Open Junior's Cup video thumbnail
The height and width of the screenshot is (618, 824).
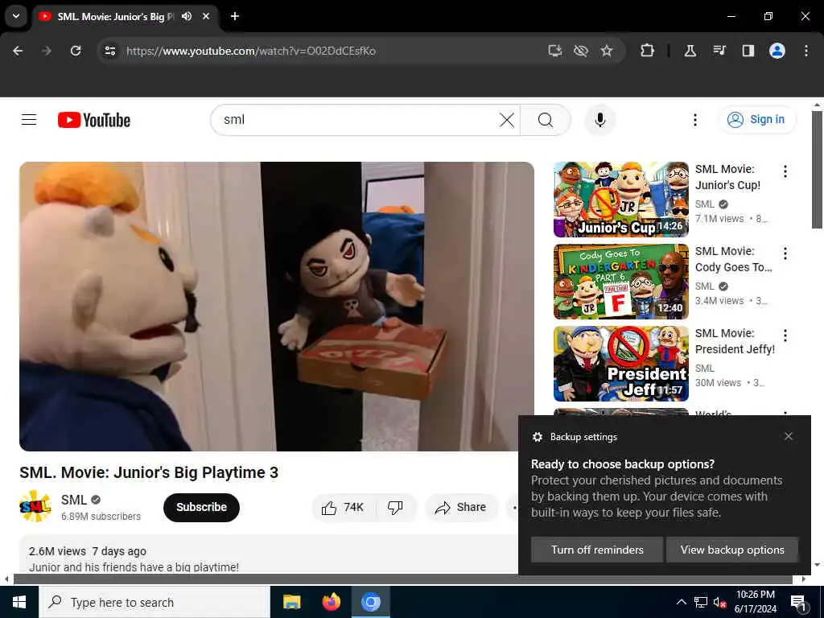tap(620, 200)
